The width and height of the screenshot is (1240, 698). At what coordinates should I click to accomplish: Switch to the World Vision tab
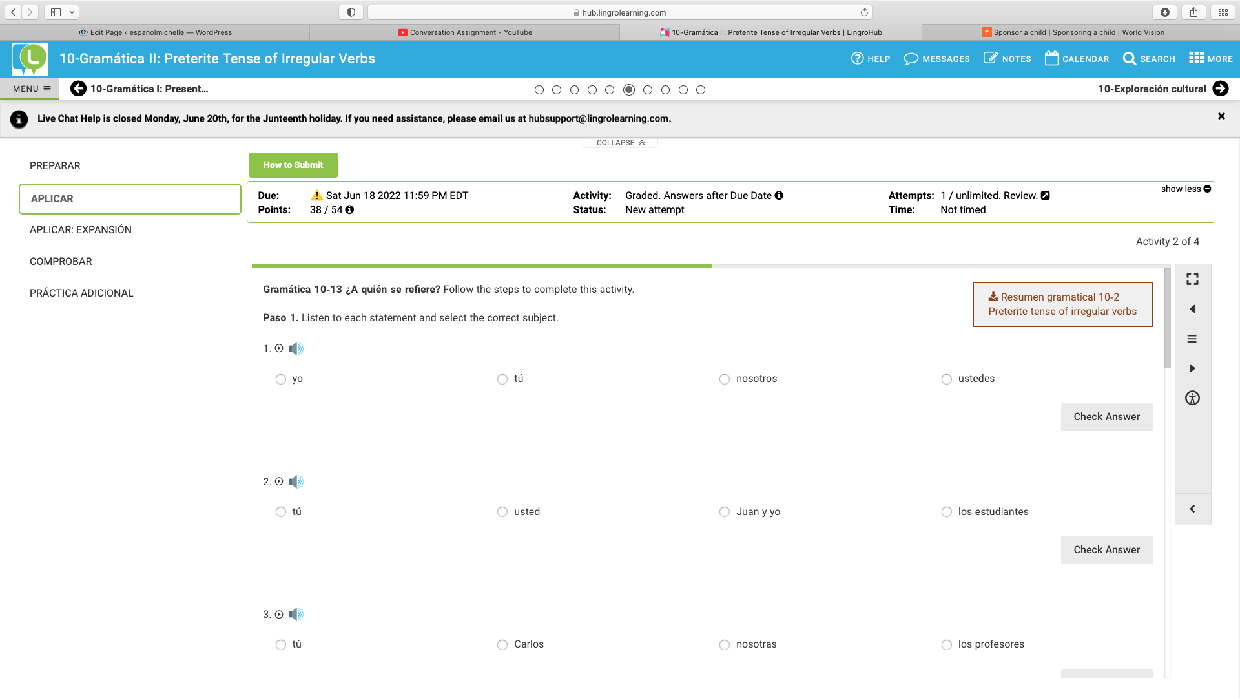coord(1072,32)
